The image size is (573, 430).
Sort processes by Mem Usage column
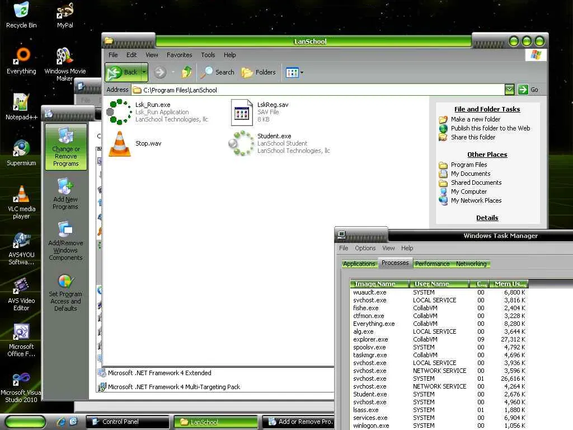(x=509, y=284)
